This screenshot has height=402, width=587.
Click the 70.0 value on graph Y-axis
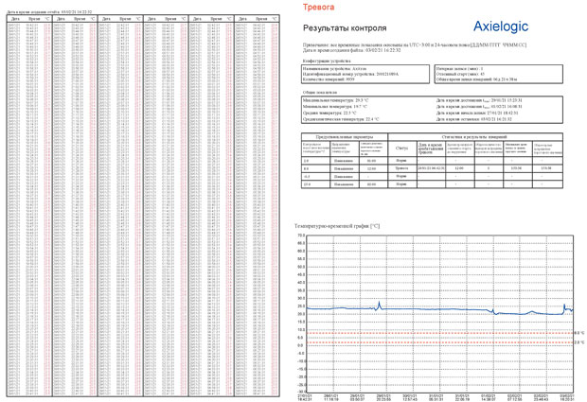tap(301, 236)
